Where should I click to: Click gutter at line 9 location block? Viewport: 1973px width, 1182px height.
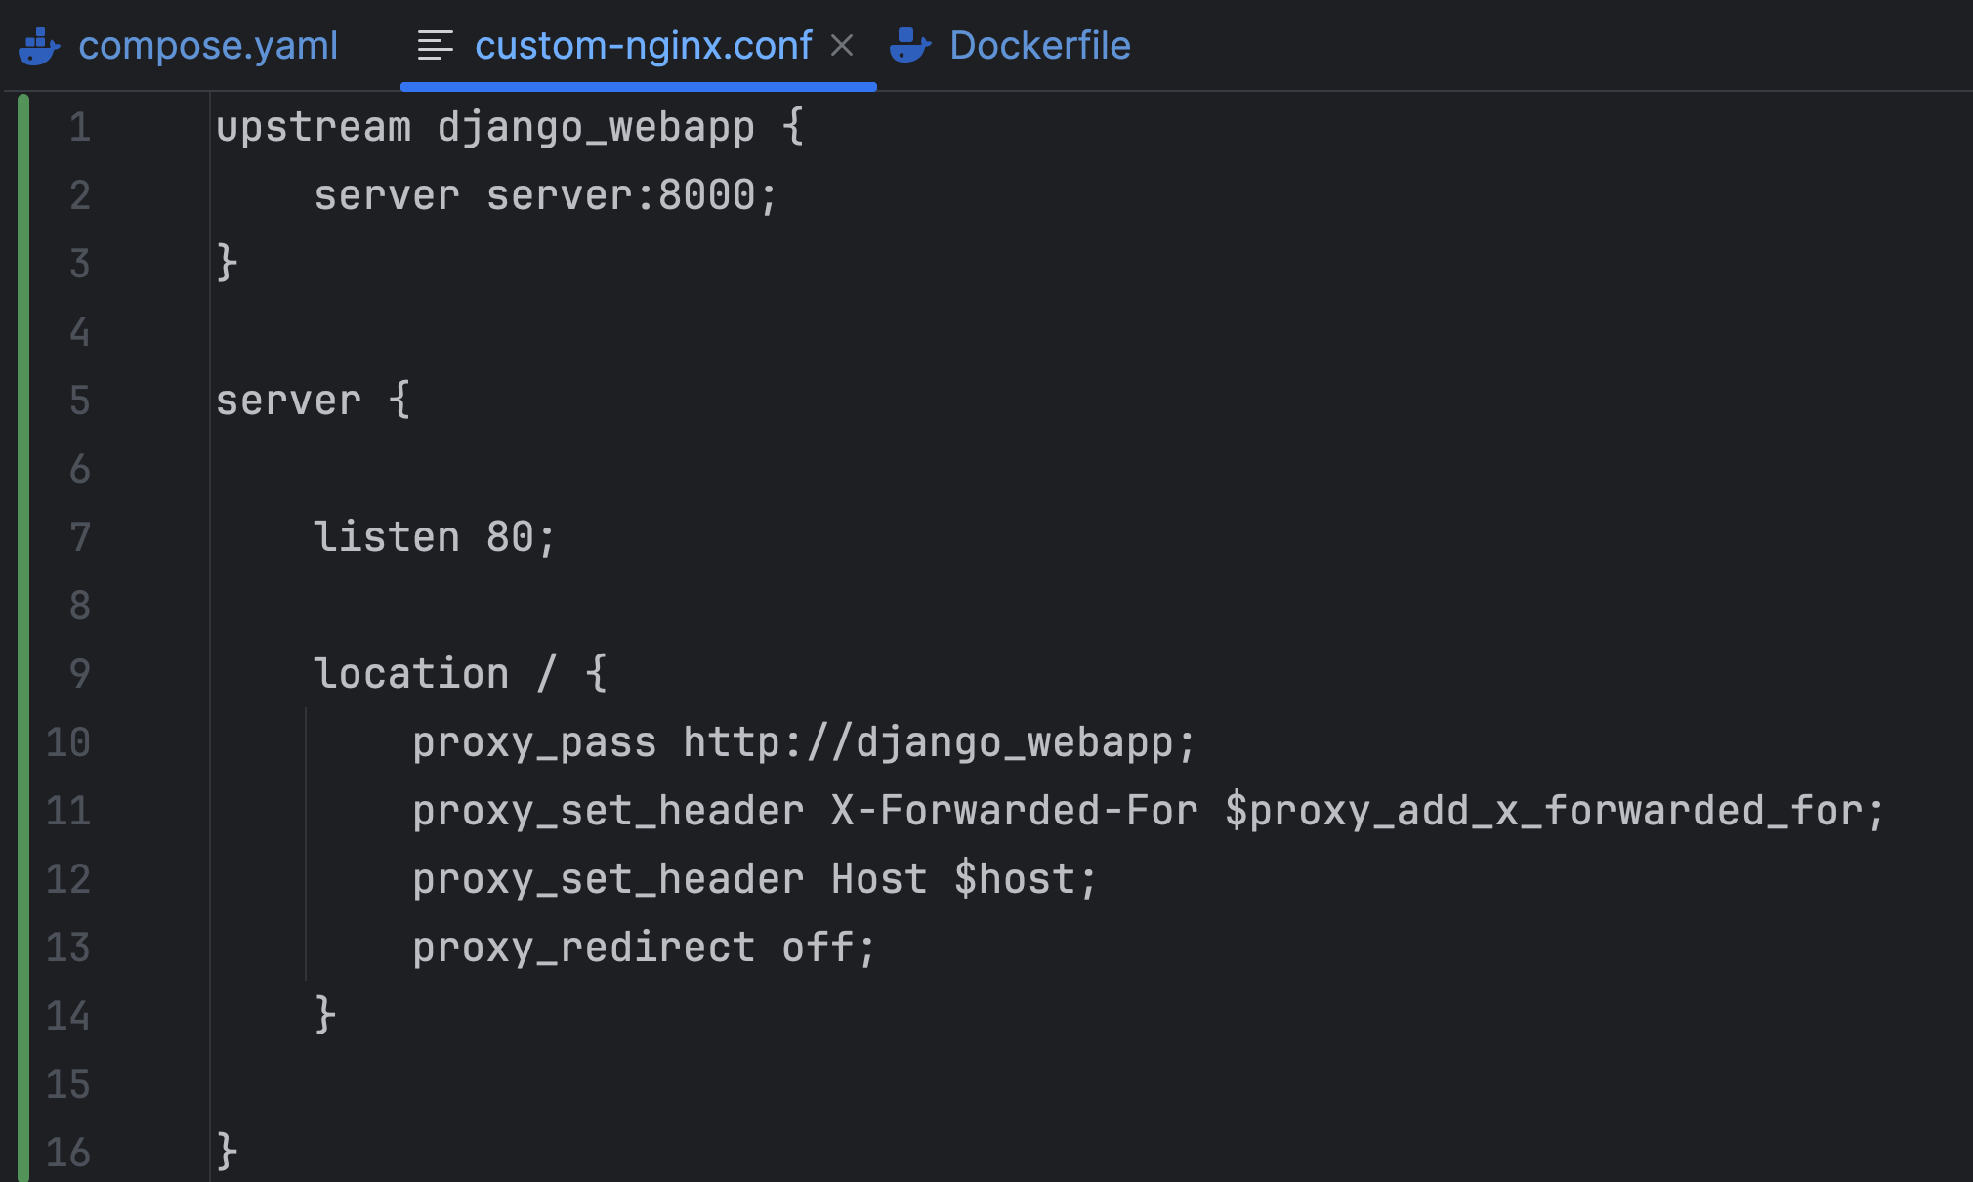tap(80, 674)
